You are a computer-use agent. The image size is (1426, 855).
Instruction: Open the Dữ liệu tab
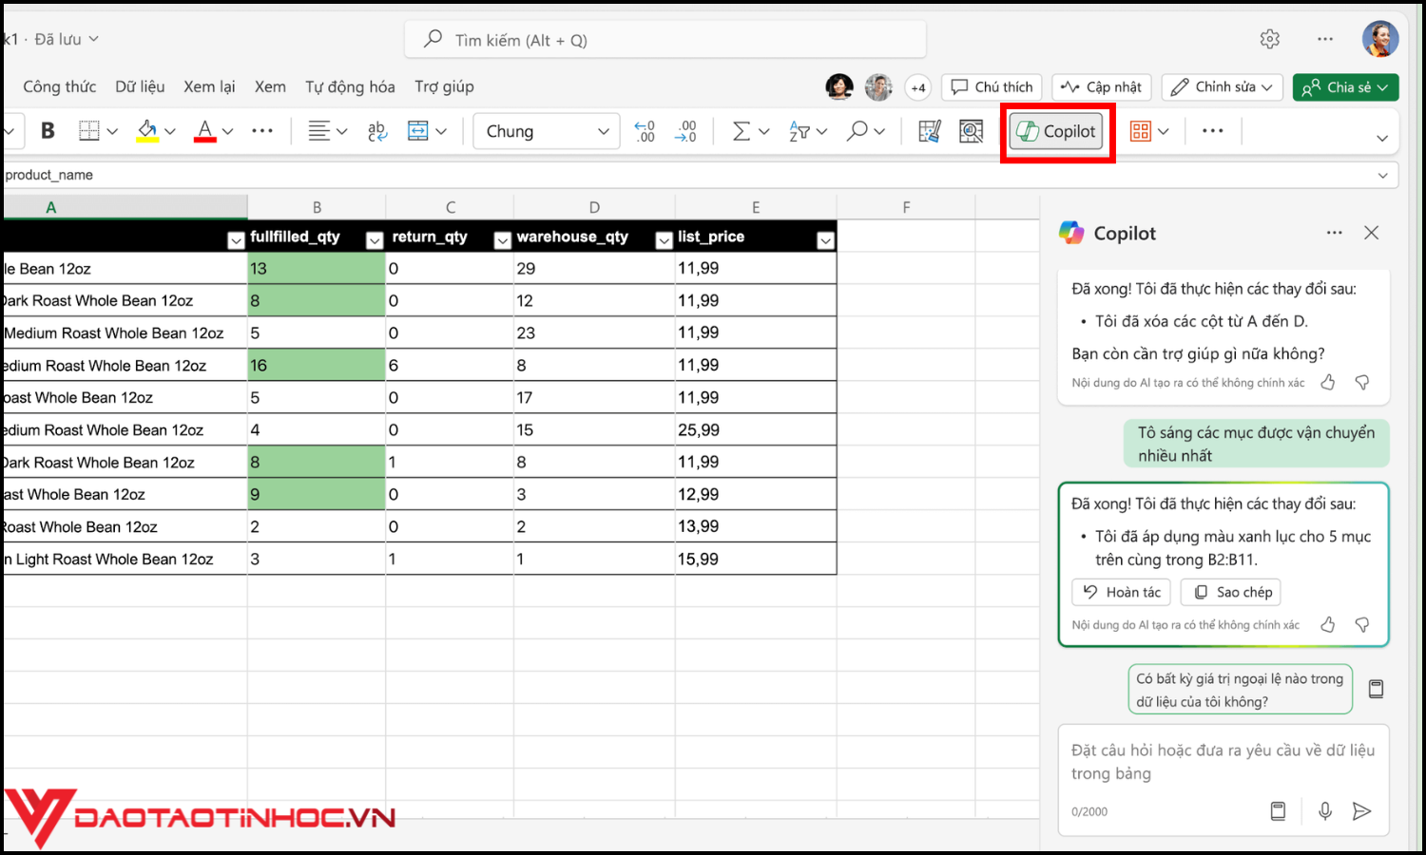coord(140,86)
